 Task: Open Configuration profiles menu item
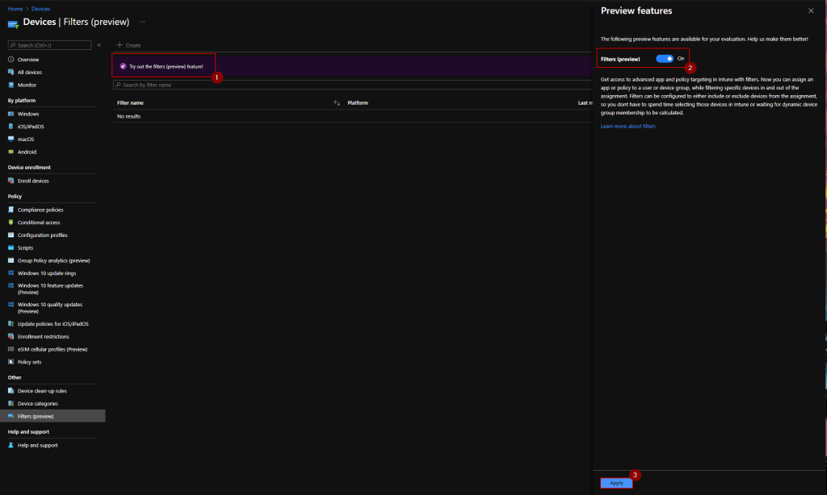pyautogui.click(x=42, y=235)
